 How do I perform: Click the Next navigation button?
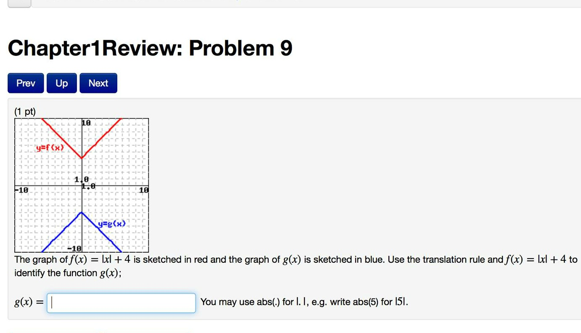coord(98,83)
